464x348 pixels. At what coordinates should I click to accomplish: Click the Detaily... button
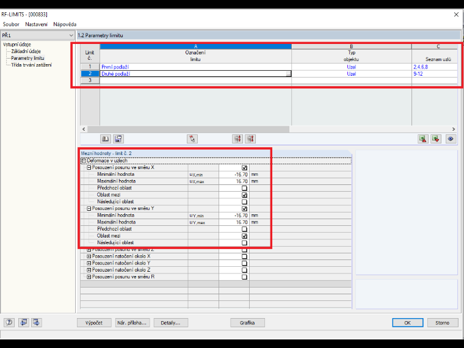171,323
